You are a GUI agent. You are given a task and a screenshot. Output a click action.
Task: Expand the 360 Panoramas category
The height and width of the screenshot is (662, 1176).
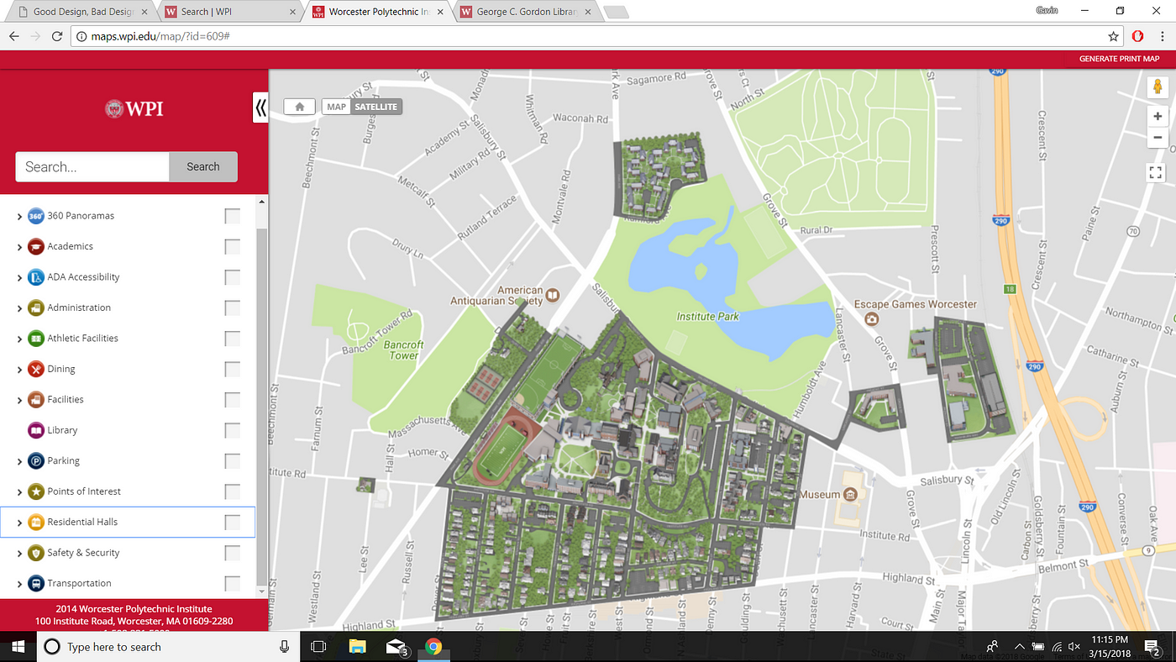pos(19,217)
